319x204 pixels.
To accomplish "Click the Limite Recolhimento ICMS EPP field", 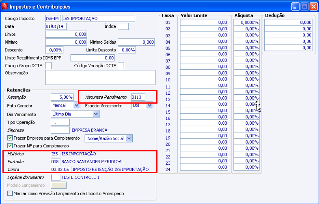I will point(93,58).
